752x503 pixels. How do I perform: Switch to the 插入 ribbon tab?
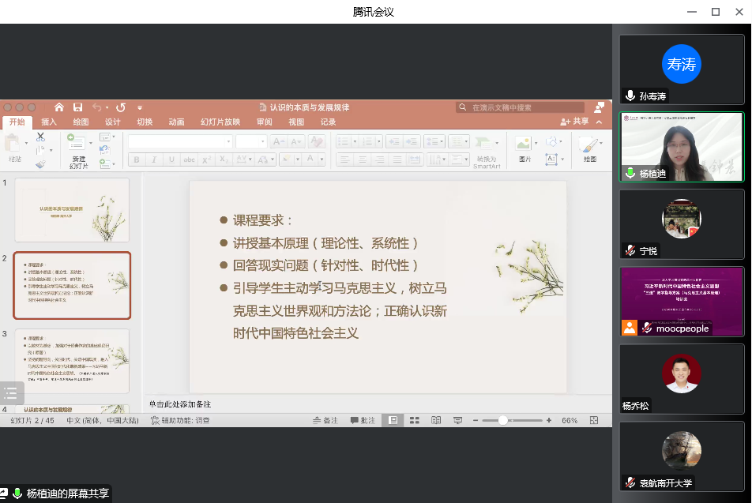(x=49, y=122)
